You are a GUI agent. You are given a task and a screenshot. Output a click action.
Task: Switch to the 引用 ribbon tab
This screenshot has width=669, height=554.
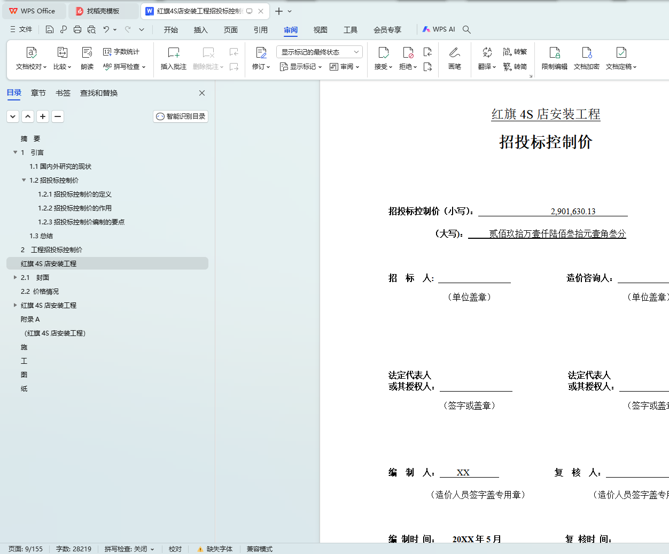261,30
